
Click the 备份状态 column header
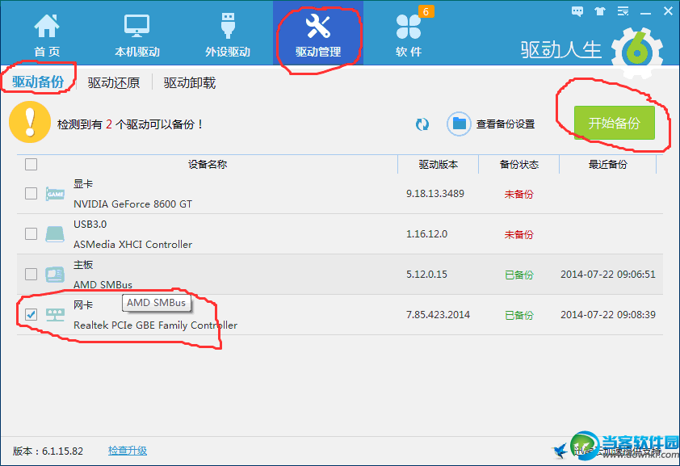[x=518, y=164]
